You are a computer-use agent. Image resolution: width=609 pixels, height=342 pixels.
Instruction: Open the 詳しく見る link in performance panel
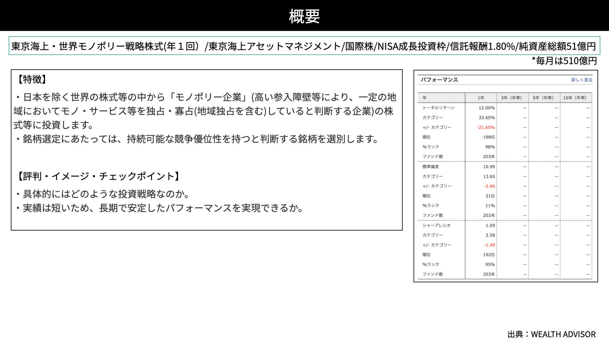click(x=582, y=80)
